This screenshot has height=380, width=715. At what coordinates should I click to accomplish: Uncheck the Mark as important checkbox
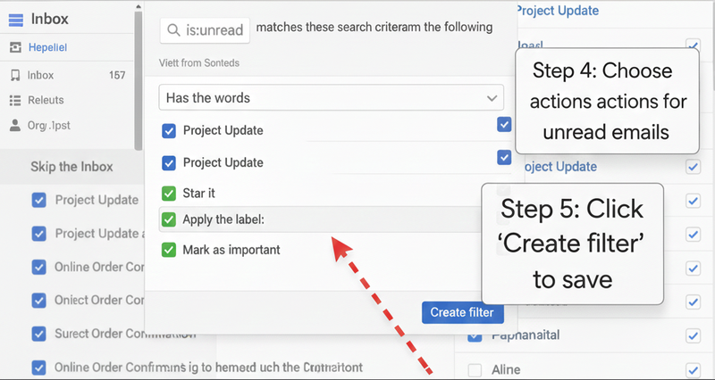pyautogui.click(x=169, y=250)
